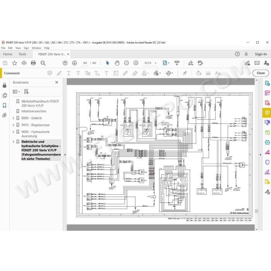Click the upload to cloud icon
The image size is (271, 271).
tap(24, 63)
